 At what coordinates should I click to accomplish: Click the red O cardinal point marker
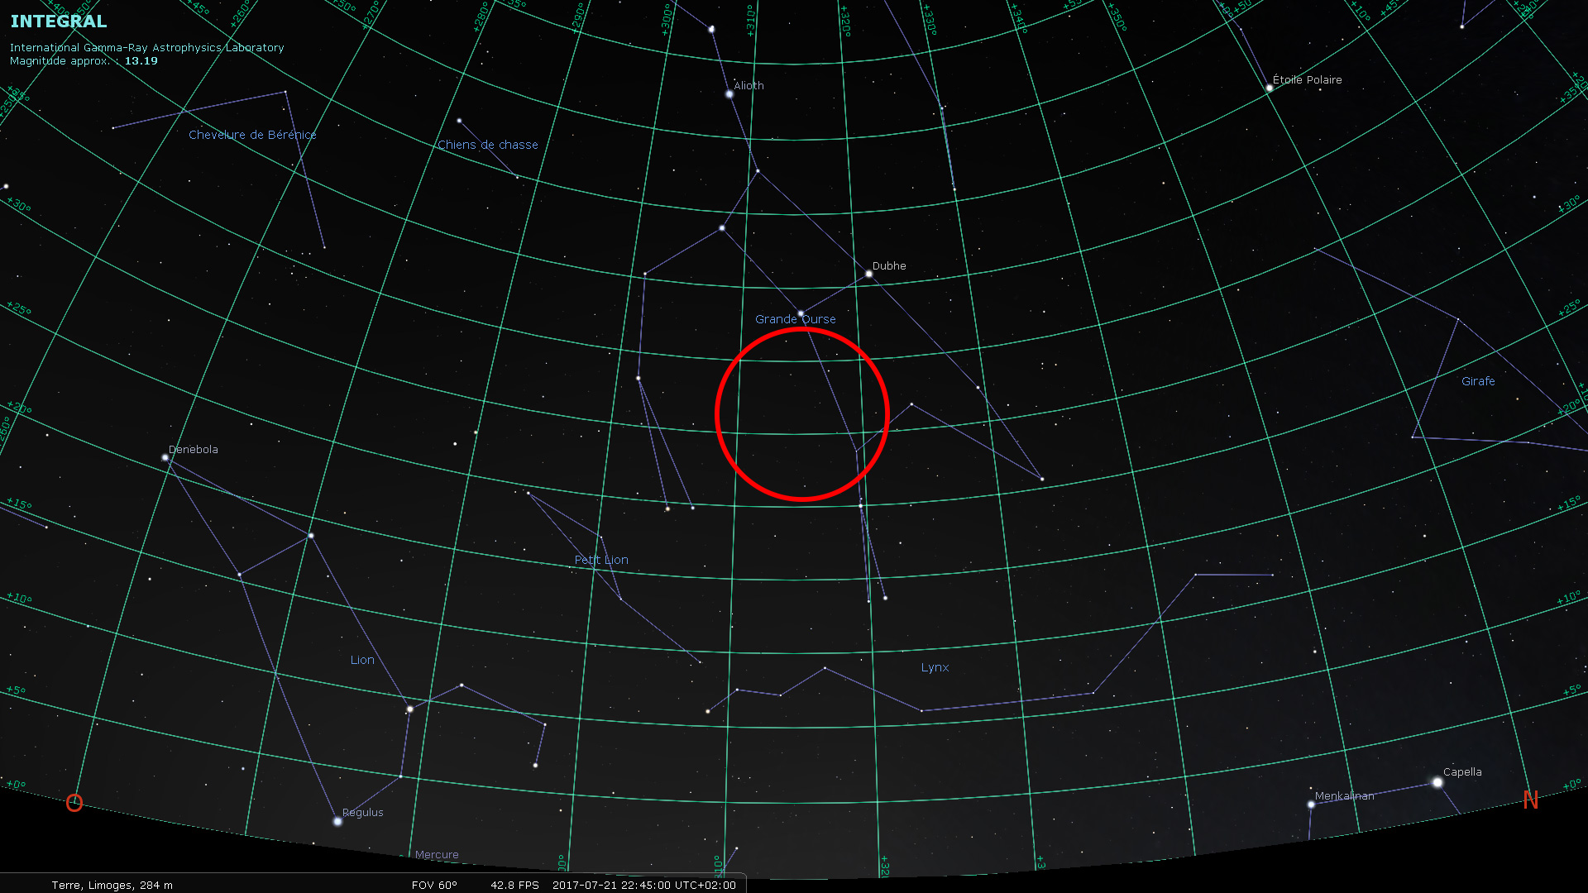pos(74,803)
